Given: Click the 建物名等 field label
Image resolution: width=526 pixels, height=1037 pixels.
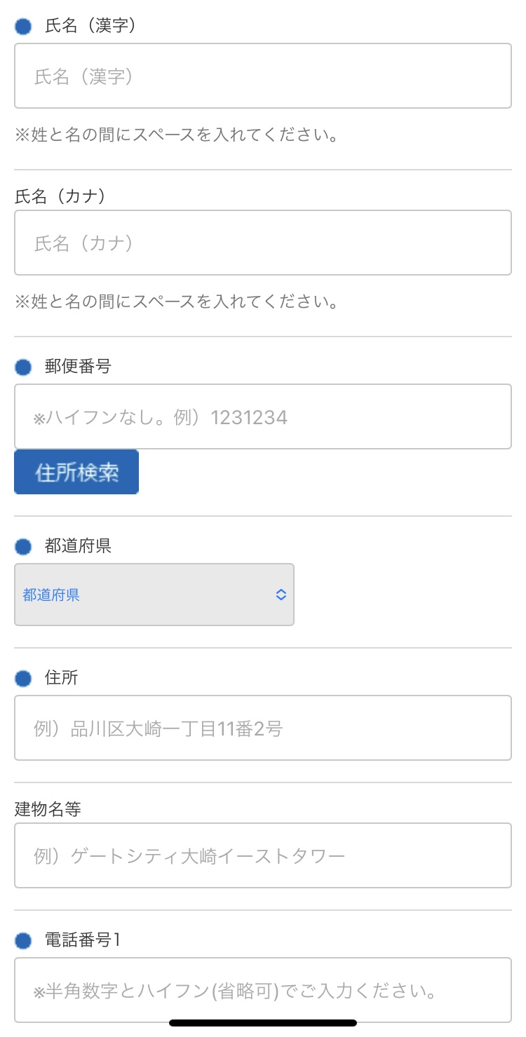Looking at the screenshot, I should [48, 809].
